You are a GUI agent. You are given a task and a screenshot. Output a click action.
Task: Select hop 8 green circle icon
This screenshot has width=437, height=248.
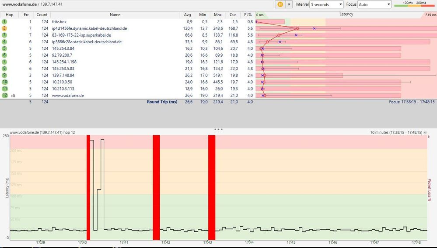point(4,69)
